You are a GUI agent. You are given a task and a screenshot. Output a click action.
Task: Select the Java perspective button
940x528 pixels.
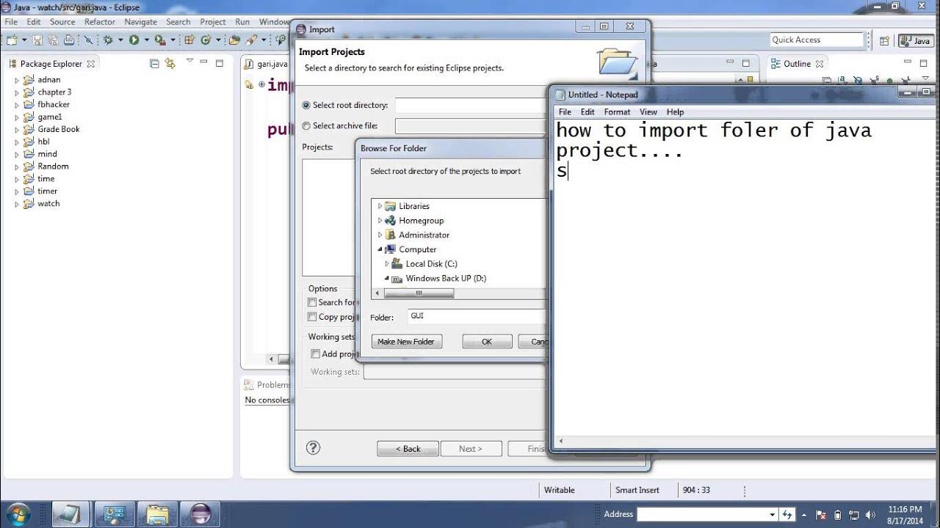coord(915,41)
